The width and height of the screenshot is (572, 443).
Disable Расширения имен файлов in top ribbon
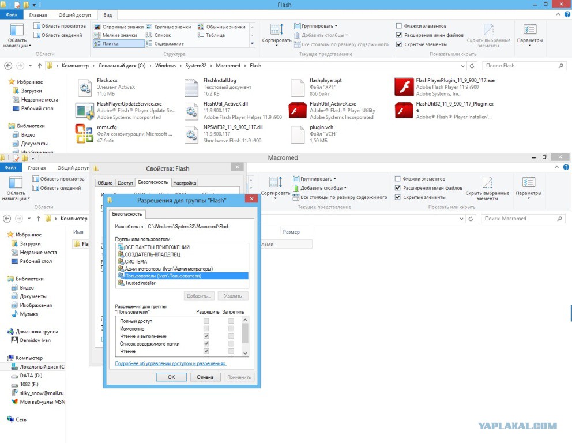tap(399, 35)
